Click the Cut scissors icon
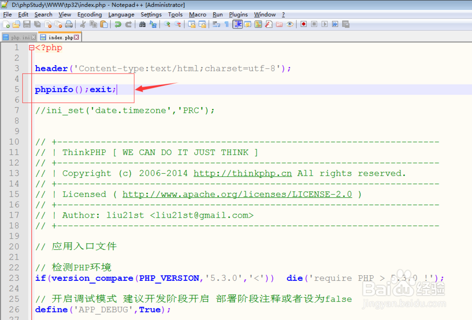Screen dimensions: 472x320 83,25
